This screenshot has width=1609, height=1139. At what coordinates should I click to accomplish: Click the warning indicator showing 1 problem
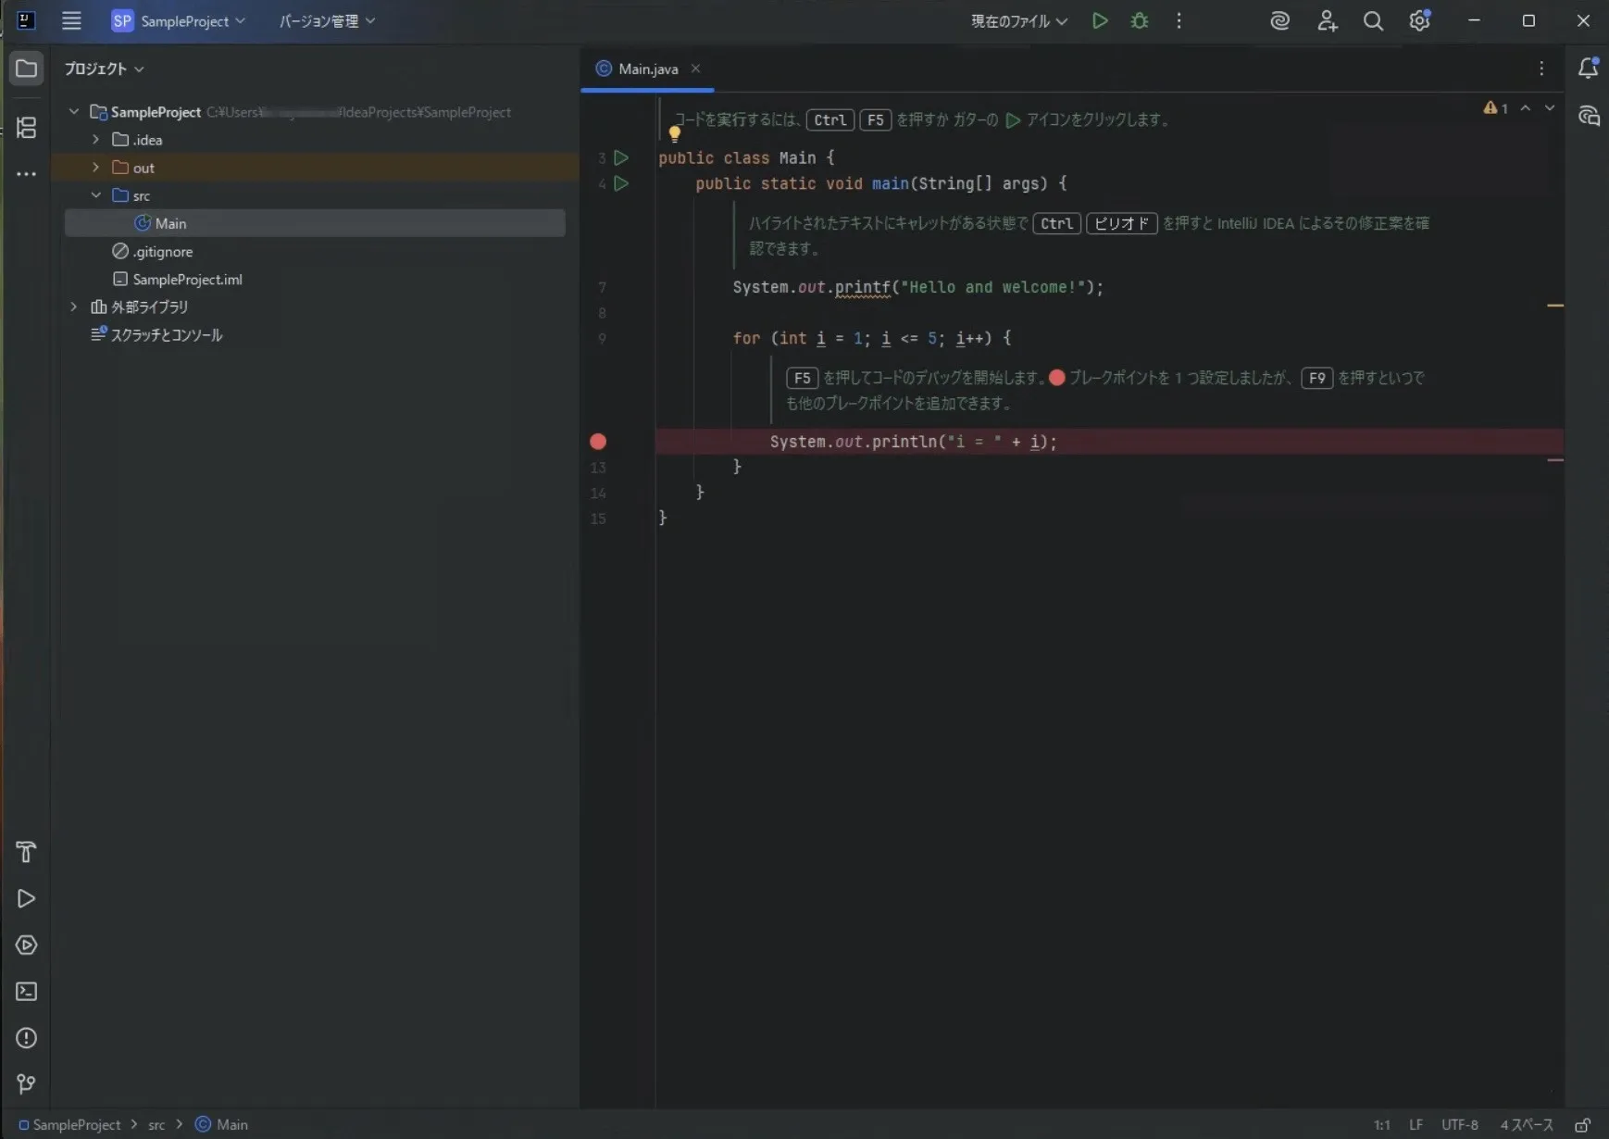pyautogui.click(x=1495, y=108)
